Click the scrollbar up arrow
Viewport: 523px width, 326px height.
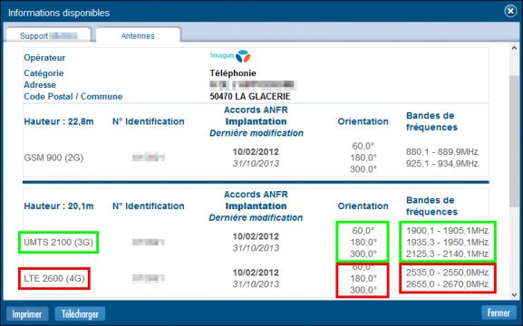pyautogui.click(x=514, y=48)
